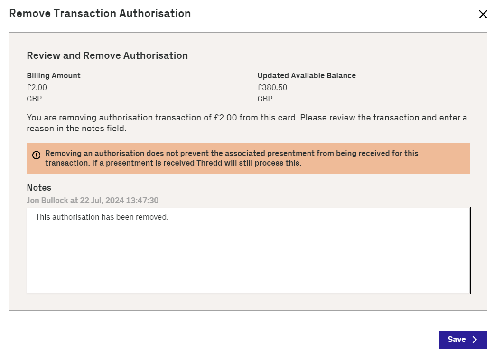Click GBP under the Billing Amount
Image resolution: width=494 pixels, height=359 pixels.
pos(35,99)
